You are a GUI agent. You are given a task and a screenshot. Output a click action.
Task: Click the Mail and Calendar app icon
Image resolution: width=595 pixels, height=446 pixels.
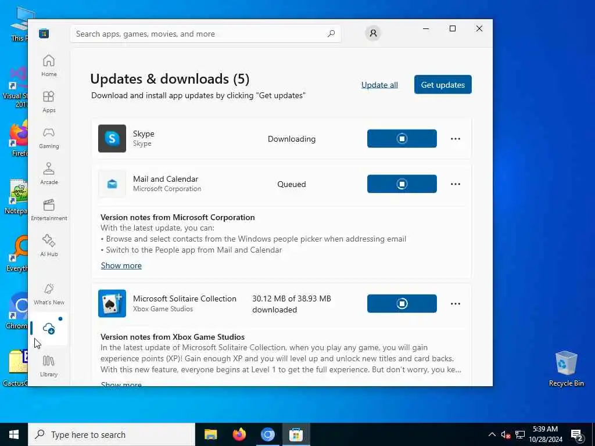tap(112, 184)
